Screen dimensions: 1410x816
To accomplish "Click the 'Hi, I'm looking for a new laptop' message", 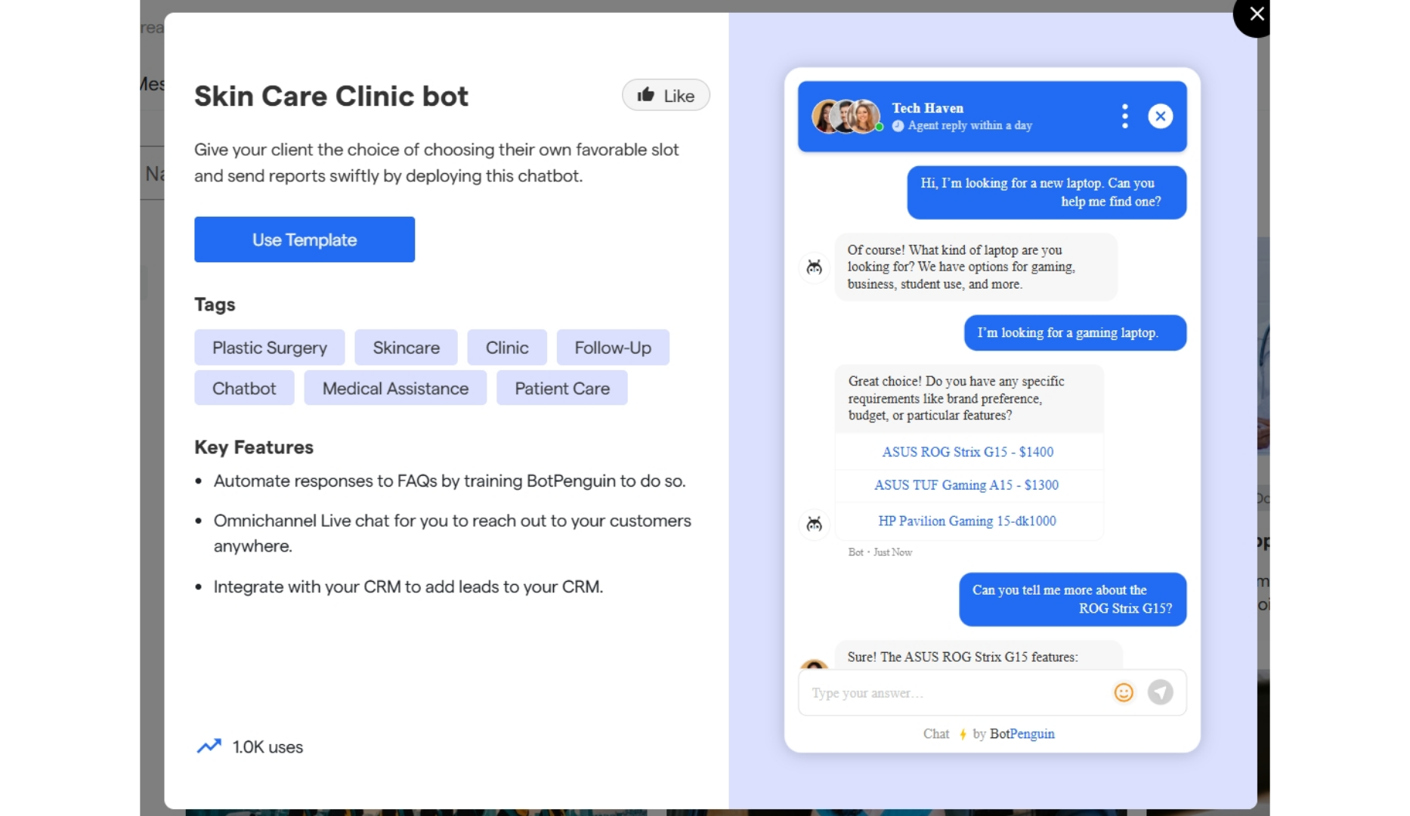I will [x=1047, y=192].
